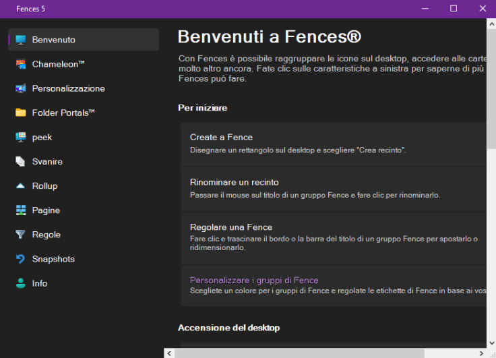Open the Benvenuto section

[84, 40]
